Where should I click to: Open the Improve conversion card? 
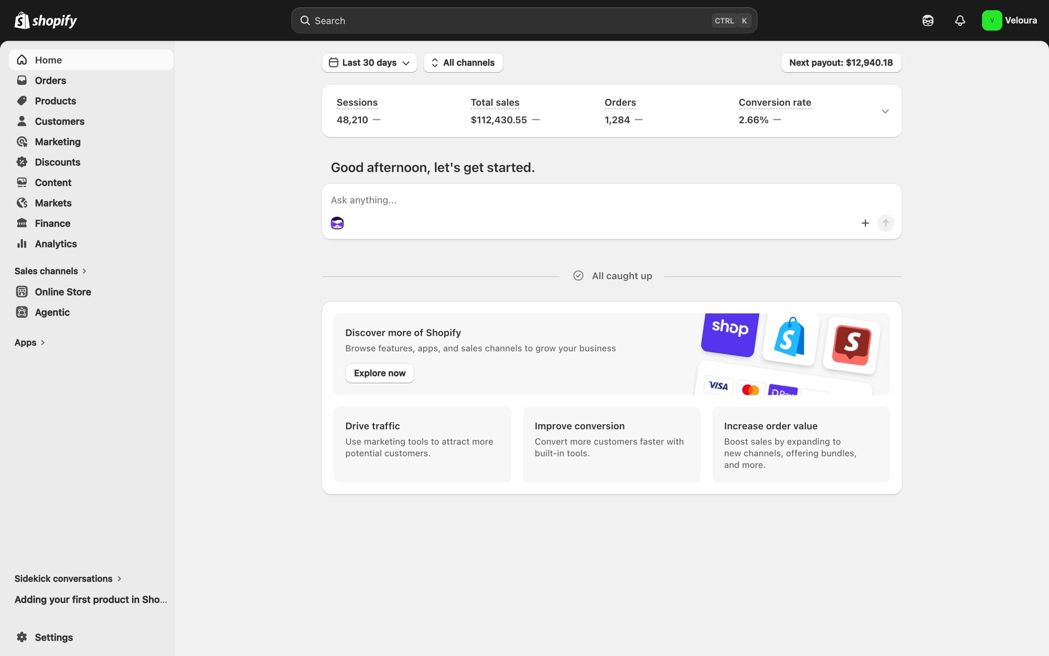point(611,444)
